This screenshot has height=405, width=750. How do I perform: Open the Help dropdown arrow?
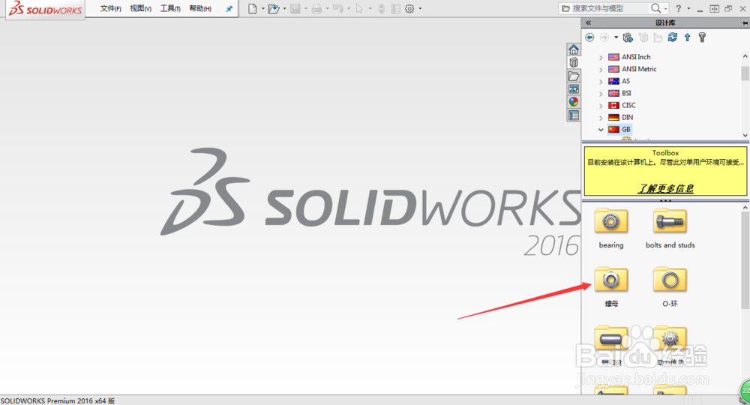click(x=688, y=8)
